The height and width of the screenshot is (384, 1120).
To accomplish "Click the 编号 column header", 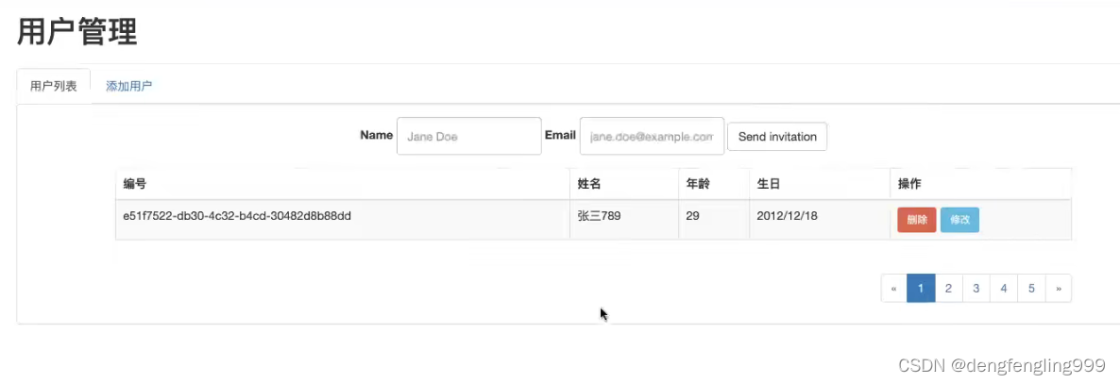I will [x=134, y=184].
